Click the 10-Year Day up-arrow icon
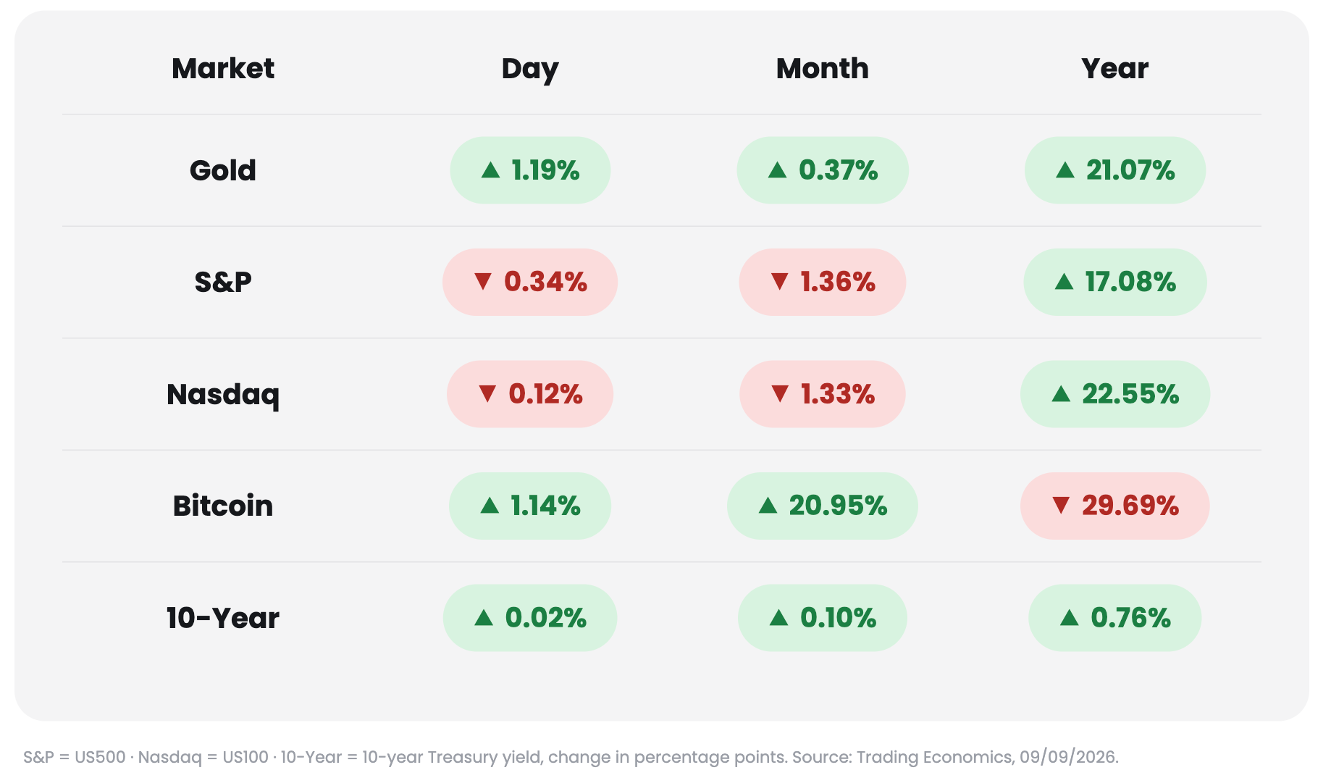Image resolution: width=1331 pixels, height=778 pixels. (484, 617)
